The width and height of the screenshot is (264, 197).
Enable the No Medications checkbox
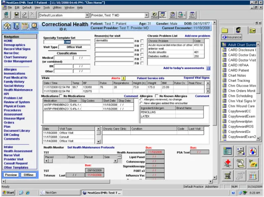point(61,96)
